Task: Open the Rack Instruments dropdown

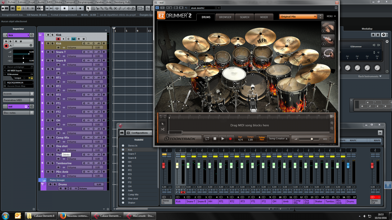Action: (370, 76)
